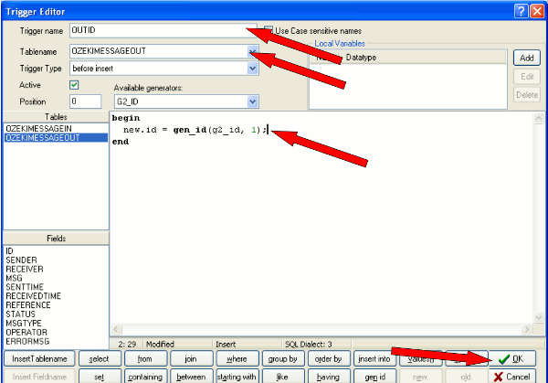
Task: Select the STATUS field in Fields list
Action: pyautogui.click(x=20, y=314)
